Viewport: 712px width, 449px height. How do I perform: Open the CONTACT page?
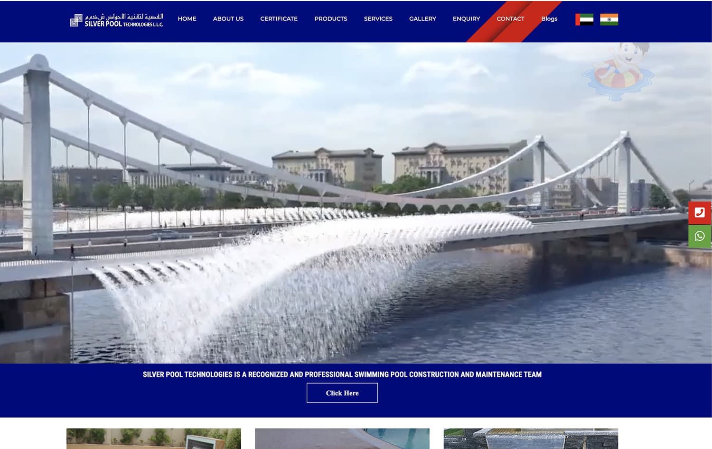point(511,19)
